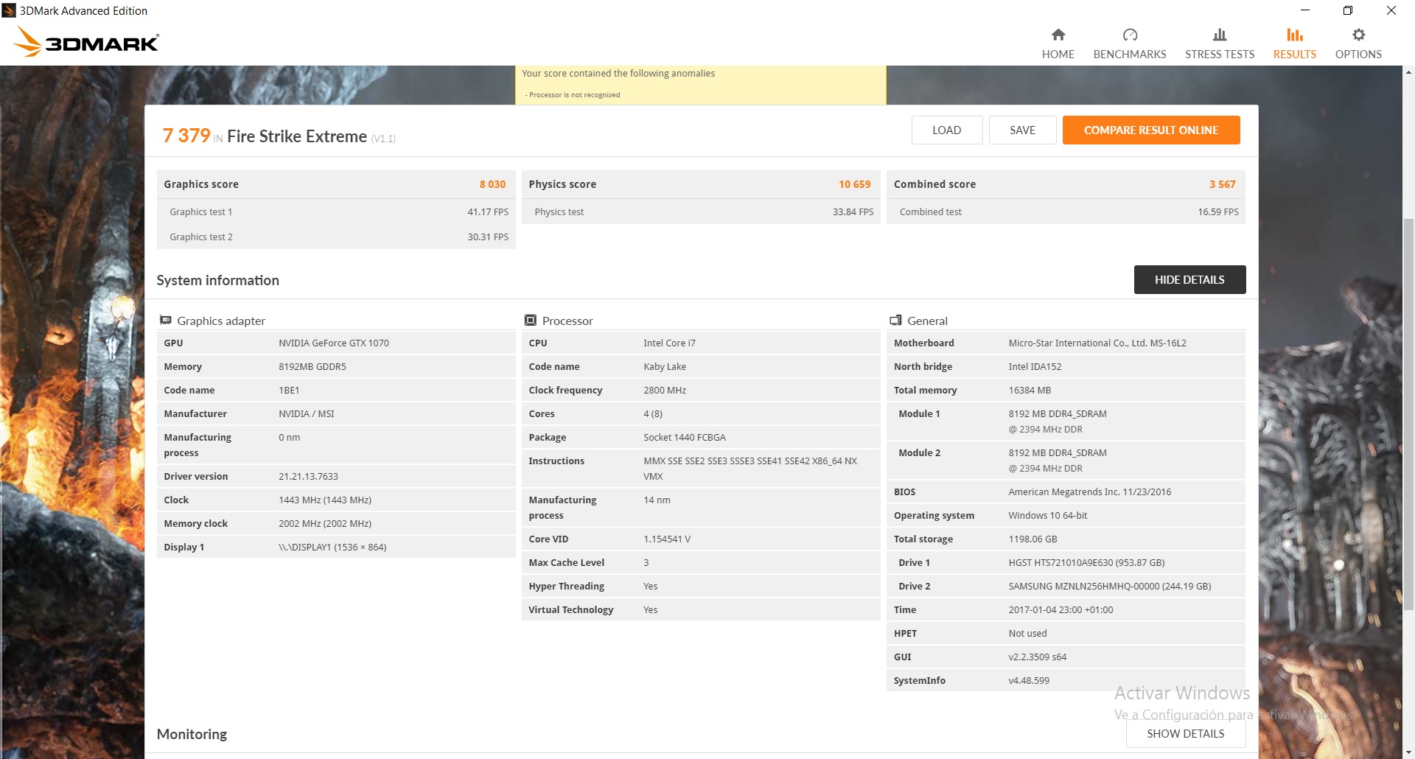
Task: Select the HOME tab label
Action: tap(1058, 55)
